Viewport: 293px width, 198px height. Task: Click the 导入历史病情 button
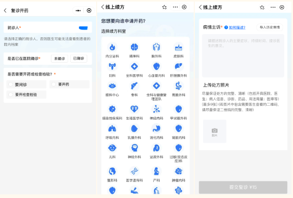click(270, 27)
